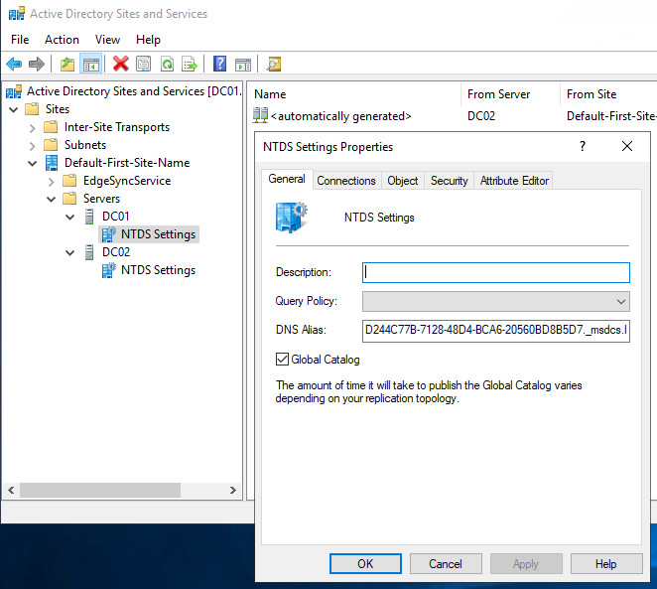The width and height of the screenshot is (657, 589).
Task: Click in the Description text field
Action: tap(495, 272)
